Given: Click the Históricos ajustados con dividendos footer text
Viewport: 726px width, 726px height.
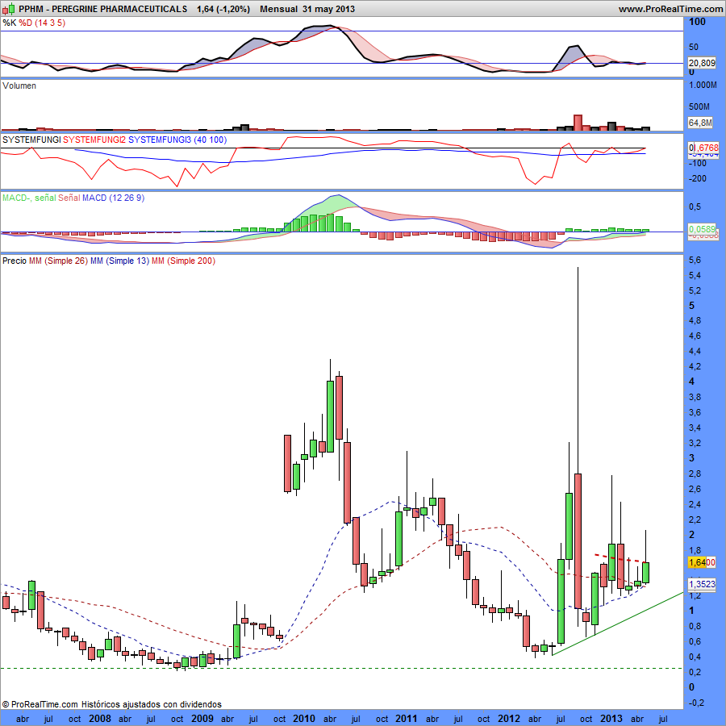Looking at the screenshot, I should click(152, 704).
